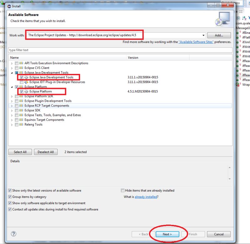Check Eclipse Plugin Development Tools checkbox
This screenshot has width=250, height=244.
pos(17,101)
